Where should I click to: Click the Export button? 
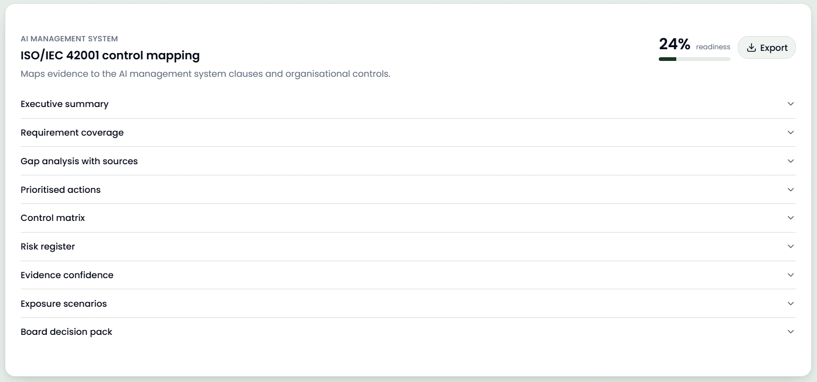(767, 48)
